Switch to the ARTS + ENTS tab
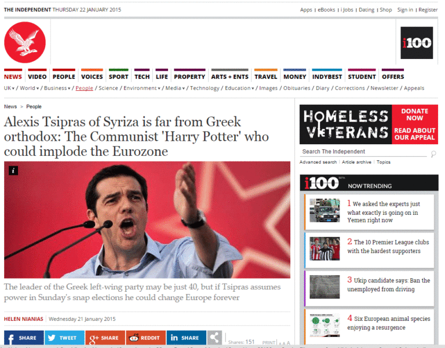 tap(229, 76)
